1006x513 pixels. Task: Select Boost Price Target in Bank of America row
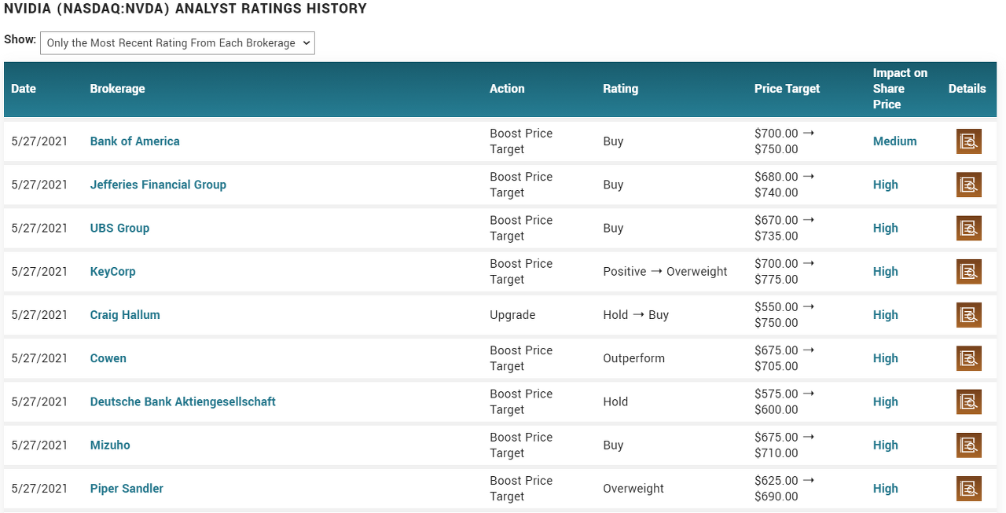pyautogui.click(x=521, y=141)
